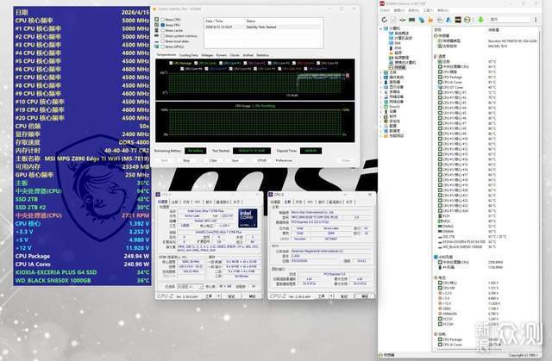Viewport: 552px width, 361px height.
Task: Select the 传感器 sensor node in AIDA64 tree
Action: [398, 67]
